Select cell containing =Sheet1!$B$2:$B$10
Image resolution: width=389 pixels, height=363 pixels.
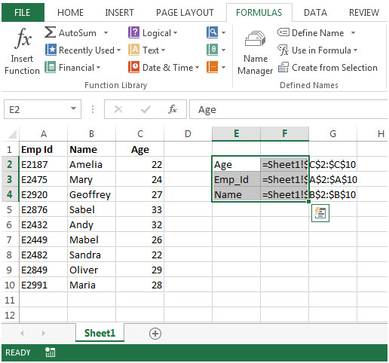(x=284, y=194)
